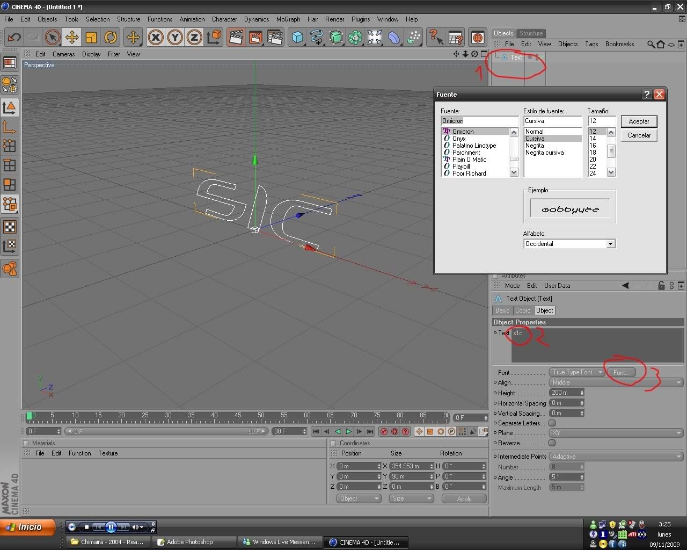Render the active view
The height and width of the screenshot is (550, 687).
(x=236, y=37)
